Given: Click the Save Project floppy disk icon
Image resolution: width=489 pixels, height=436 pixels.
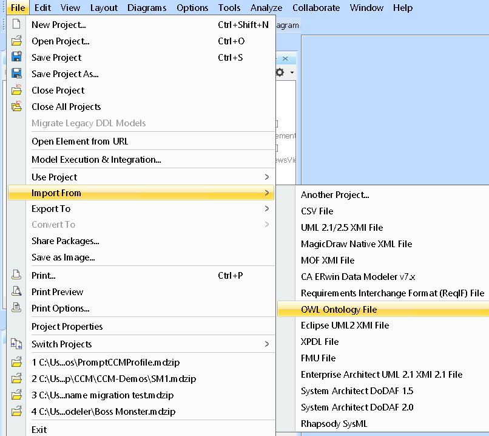Looking at the screenshot, I should coord(16,58).
